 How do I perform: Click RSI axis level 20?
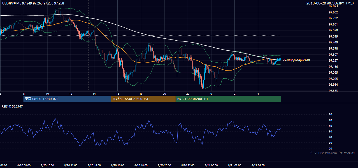tap(330, 148)
